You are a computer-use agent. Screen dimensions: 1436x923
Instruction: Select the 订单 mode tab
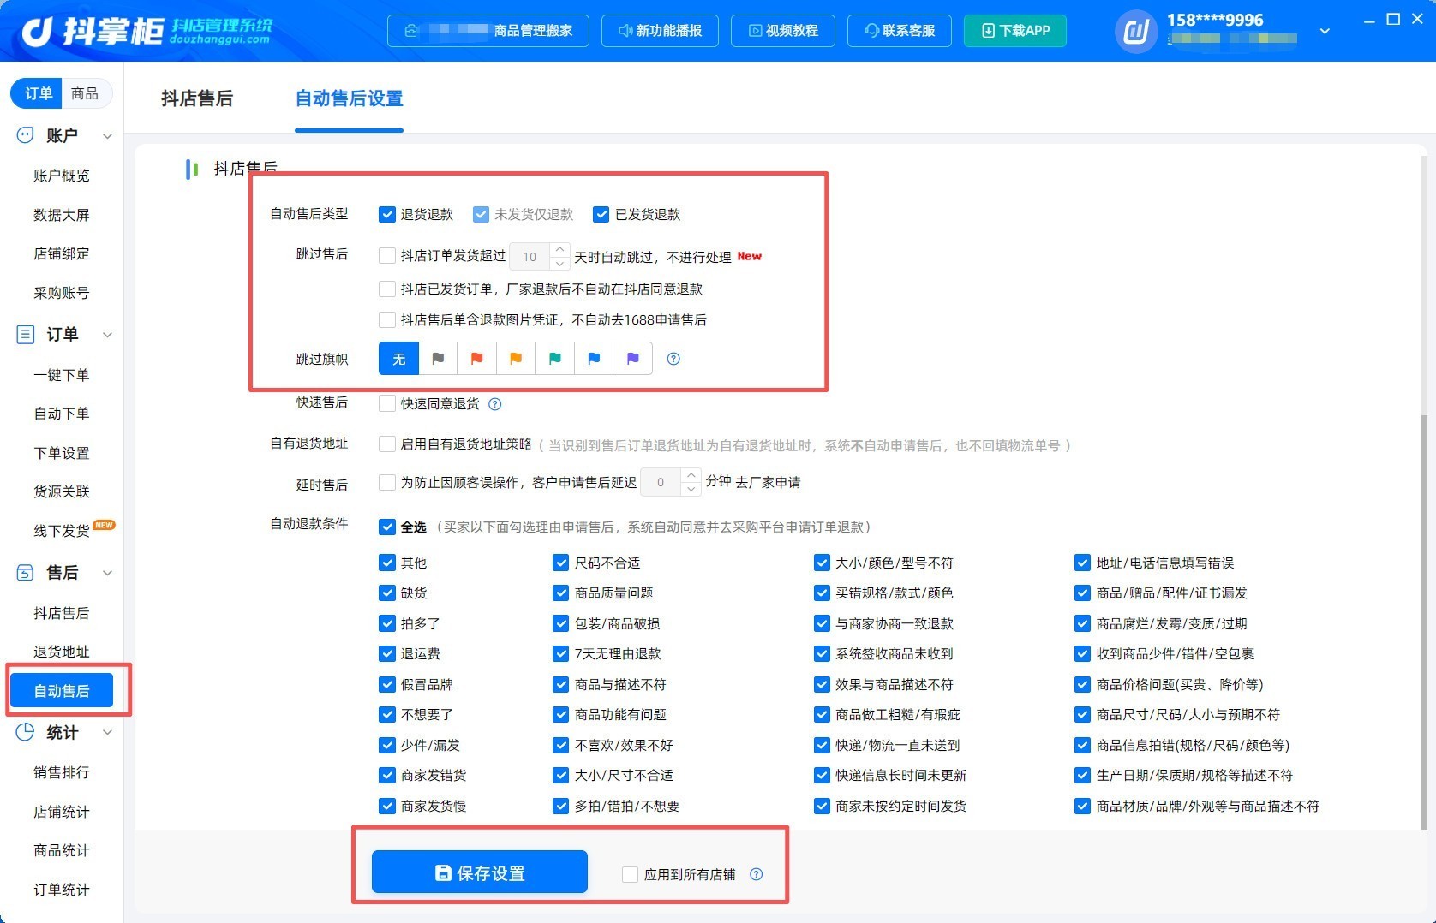[x=38, y=93]
